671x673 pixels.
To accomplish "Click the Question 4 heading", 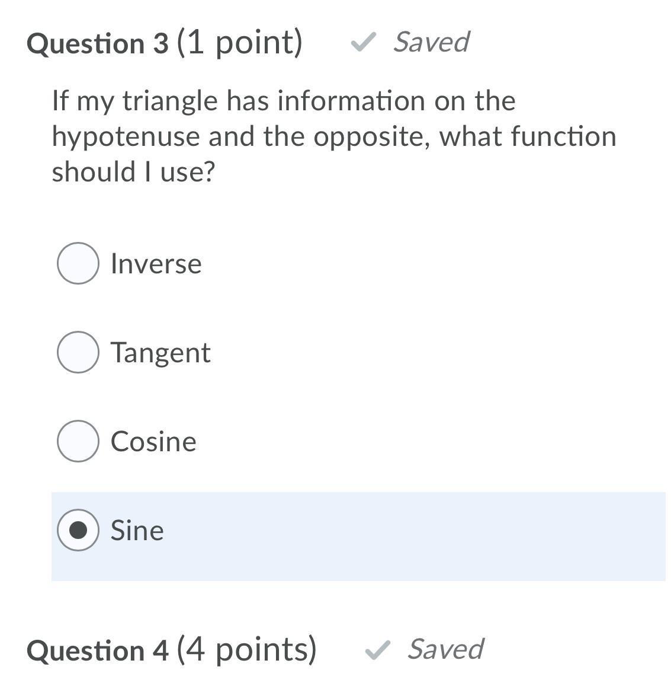I will 98,650.
